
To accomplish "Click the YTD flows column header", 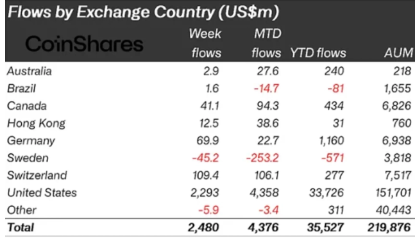I will point(318,53).
